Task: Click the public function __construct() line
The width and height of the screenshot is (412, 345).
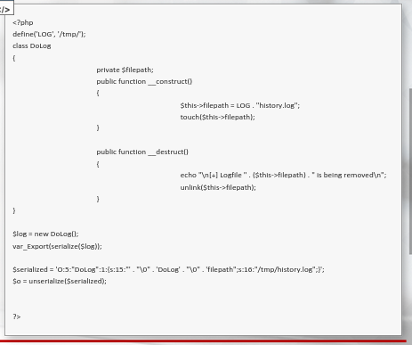Action: (x=144, y=82)
